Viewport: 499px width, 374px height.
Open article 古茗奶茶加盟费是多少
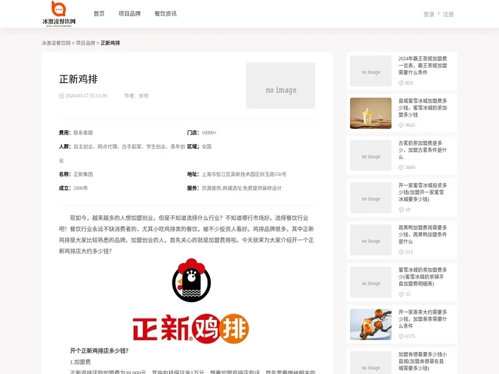tap(423, 150)
